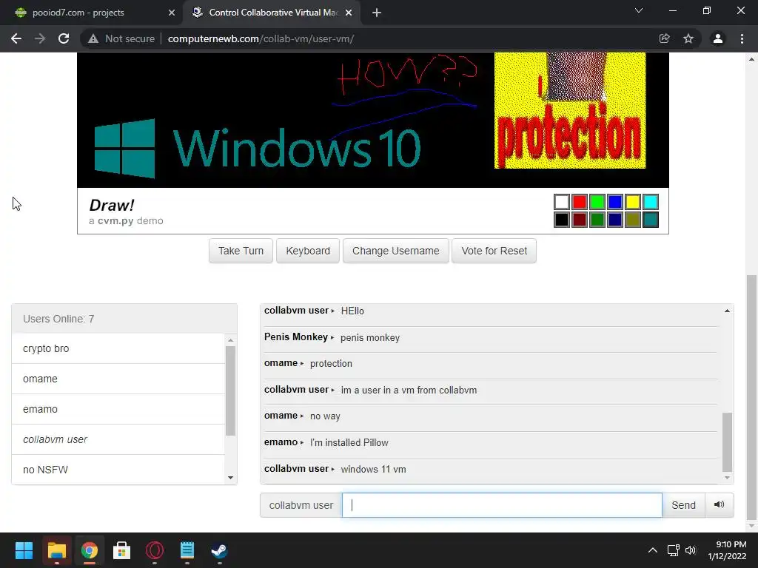Share this page icon in address bar
758x568 pixels.
coord(665,38)
